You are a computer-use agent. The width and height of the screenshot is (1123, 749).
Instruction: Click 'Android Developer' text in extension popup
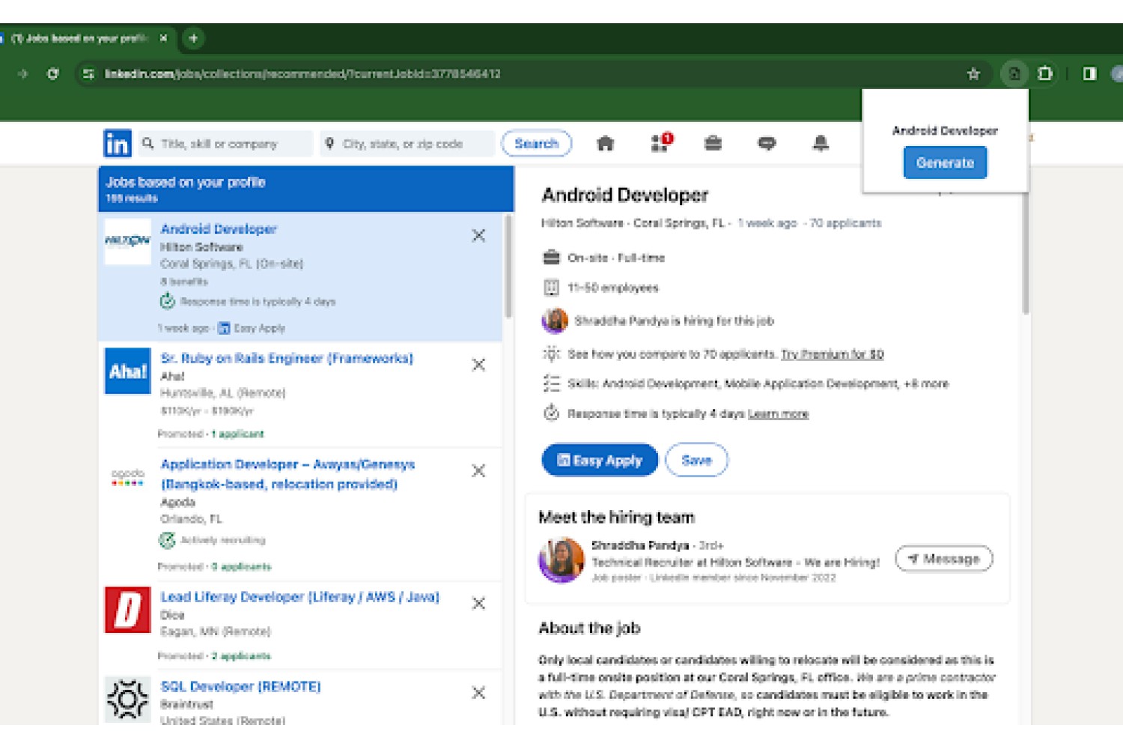[945, 130]
